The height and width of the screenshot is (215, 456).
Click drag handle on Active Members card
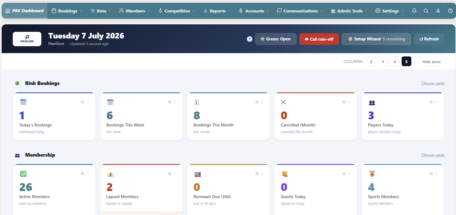pyautogui.click(x=88, y=174)
